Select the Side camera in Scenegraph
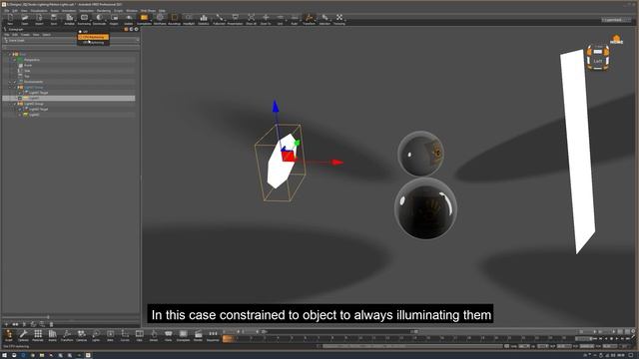Screen dimensions: 639x359 27,71
